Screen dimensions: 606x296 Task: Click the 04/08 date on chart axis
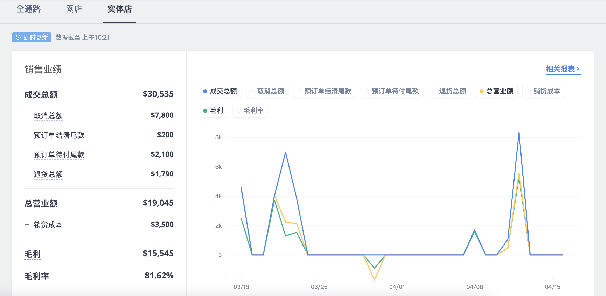(x=475, y=287)
